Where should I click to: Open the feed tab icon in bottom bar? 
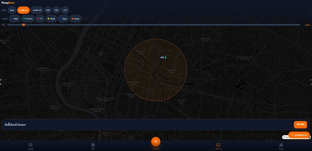[x=93, y=145]
